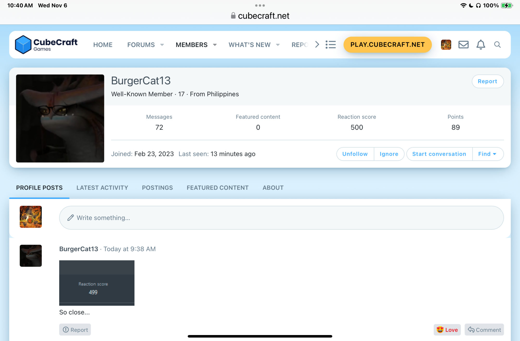Open the Find dropdown on the profile

click(488, 154)
